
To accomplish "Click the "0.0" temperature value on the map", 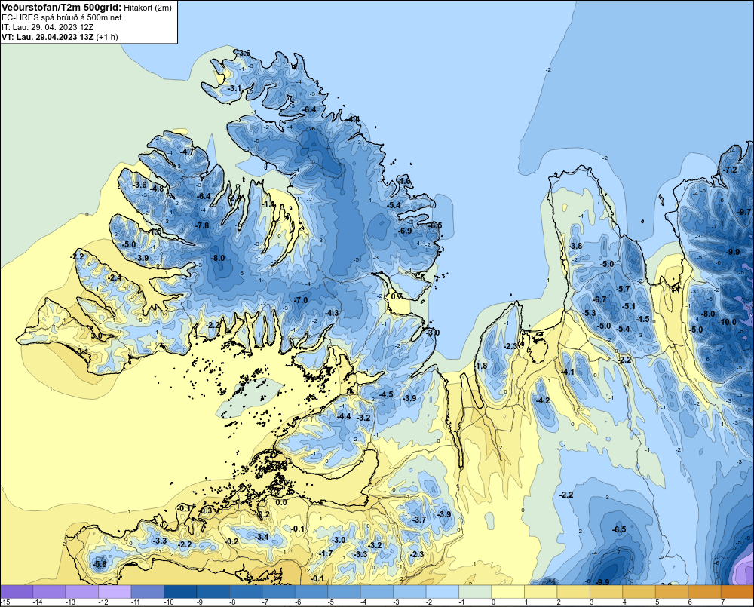I will coord(281,503).
